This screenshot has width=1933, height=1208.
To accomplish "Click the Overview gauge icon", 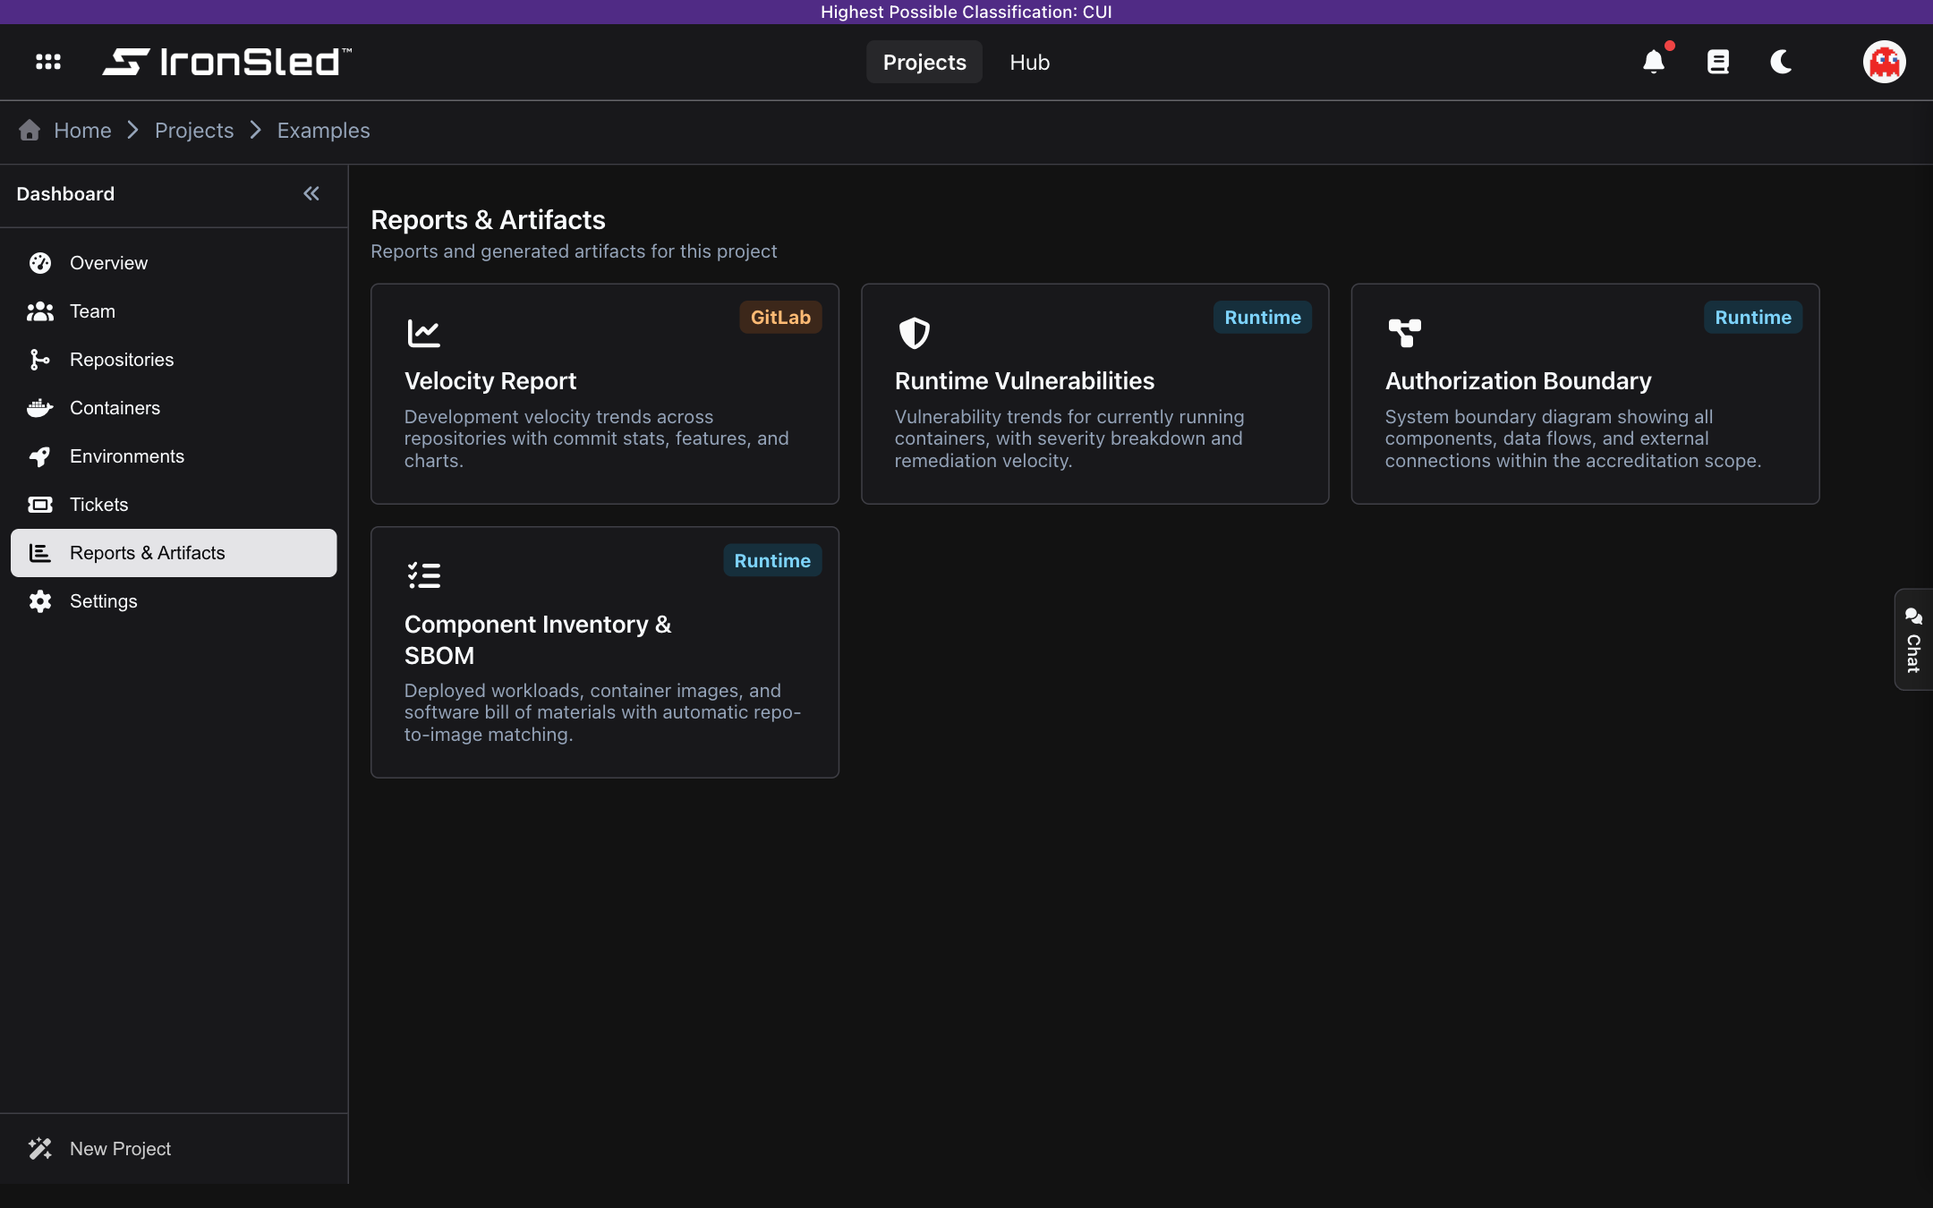I will pos(40,263).
